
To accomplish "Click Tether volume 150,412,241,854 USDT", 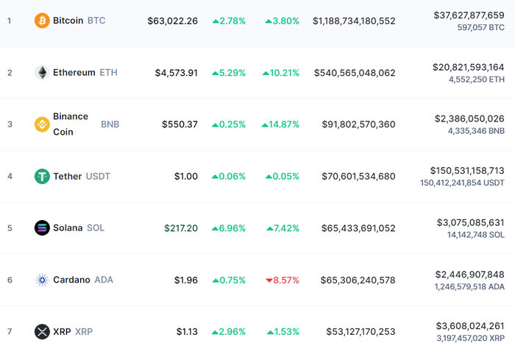I will click(462, 183).
